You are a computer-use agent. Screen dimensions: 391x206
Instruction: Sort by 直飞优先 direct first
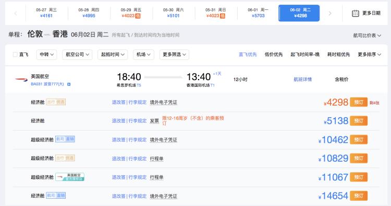pyautogui.click(x=248, y=55)
